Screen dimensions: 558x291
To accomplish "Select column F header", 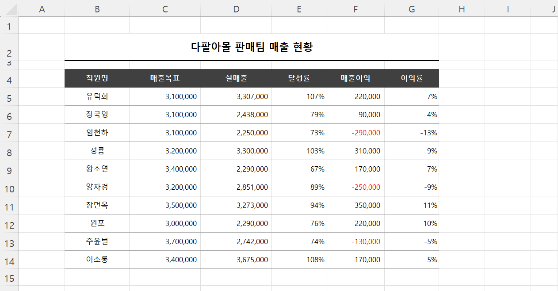I will tap(355, 9).
